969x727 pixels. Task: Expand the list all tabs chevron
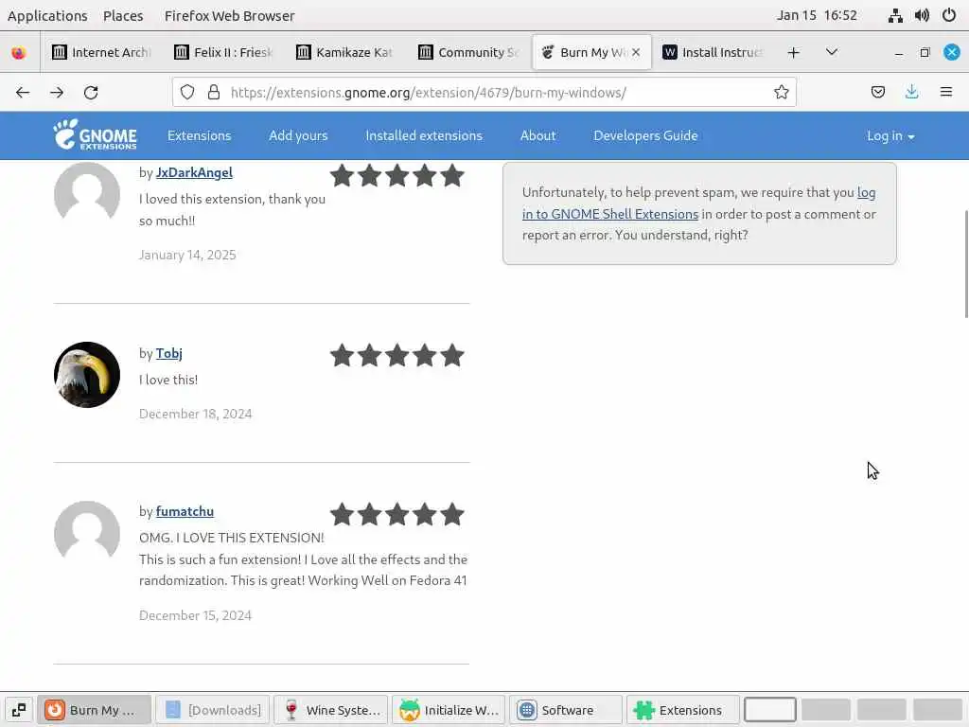click(x=832, y=53)
